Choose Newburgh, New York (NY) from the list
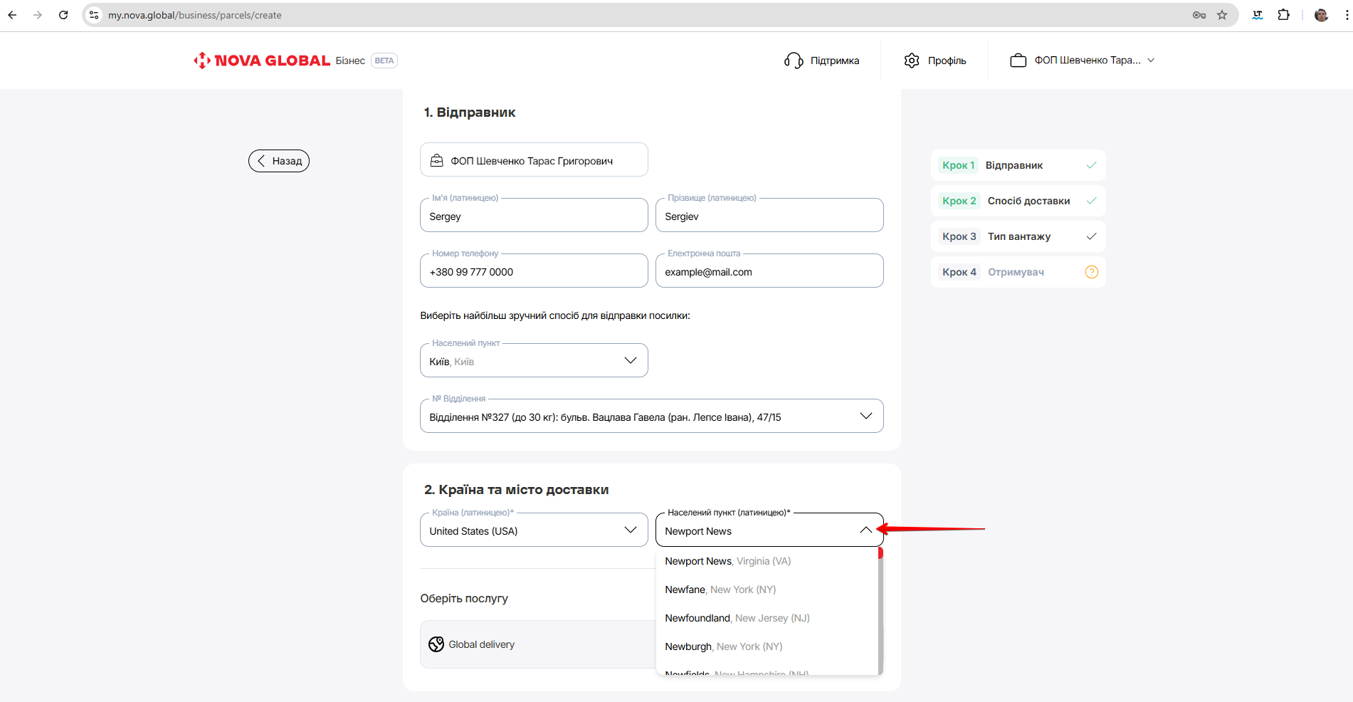The height and width of the screenshot is (702, 1353). coord(723,646)
